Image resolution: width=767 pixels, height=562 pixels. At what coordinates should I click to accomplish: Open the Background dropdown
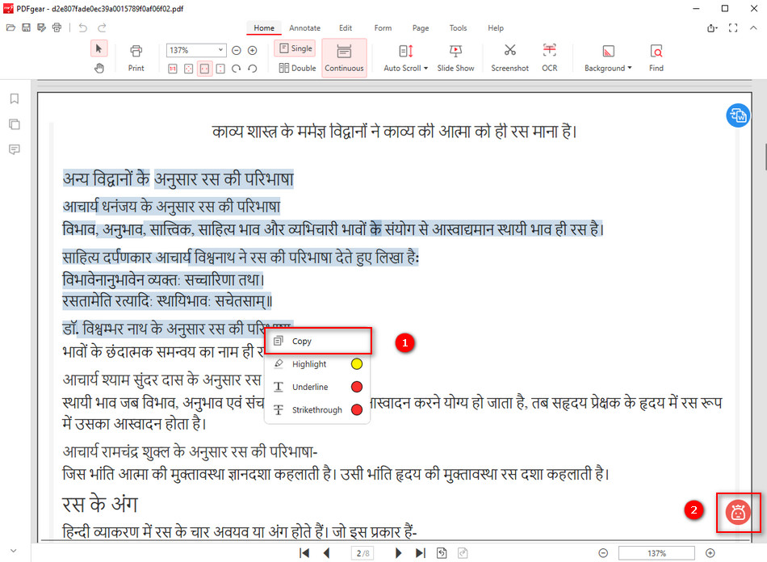(608, 58)
